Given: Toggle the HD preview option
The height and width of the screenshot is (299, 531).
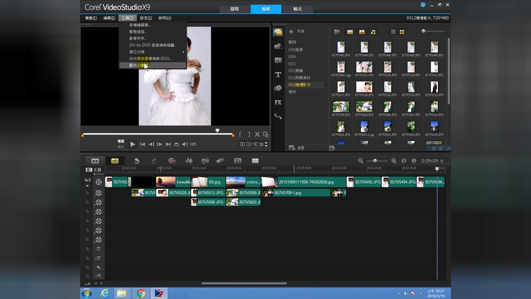Looking at the screenshot, I should point(193,144).
